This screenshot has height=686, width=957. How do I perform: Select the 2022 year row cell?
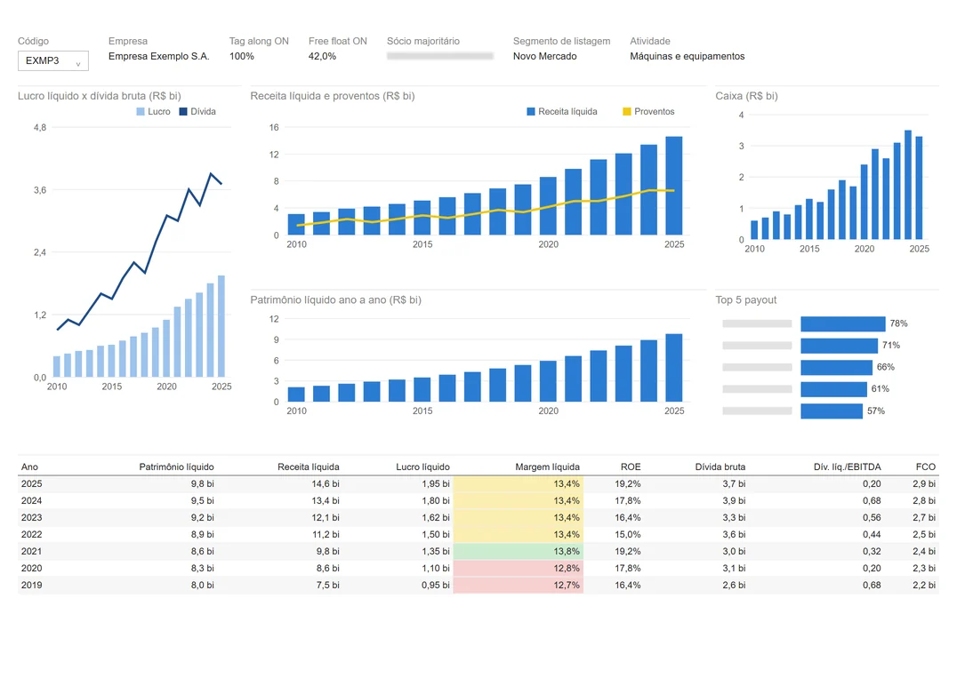coord(32,535)
